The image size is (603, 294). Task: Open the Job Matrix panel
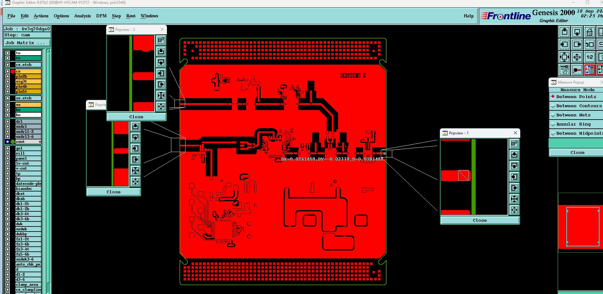coord(27,43)
